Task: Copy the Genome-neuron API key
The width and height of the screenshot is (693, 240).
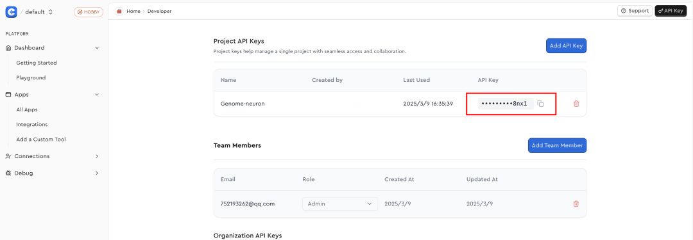Action: coord(540,104)
